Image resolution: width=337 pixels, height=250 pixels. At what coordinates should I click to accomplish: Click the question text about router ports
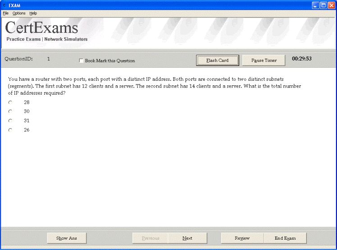pyautogui.click(x=155, y=86)
